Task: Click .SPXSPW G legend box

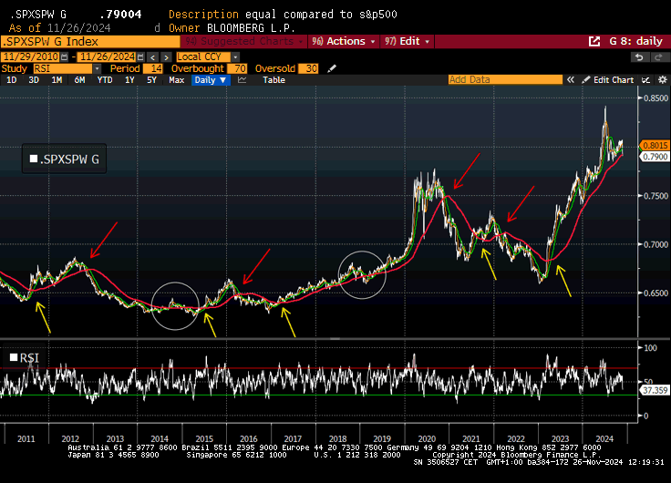Action: (x=64, y=159)
